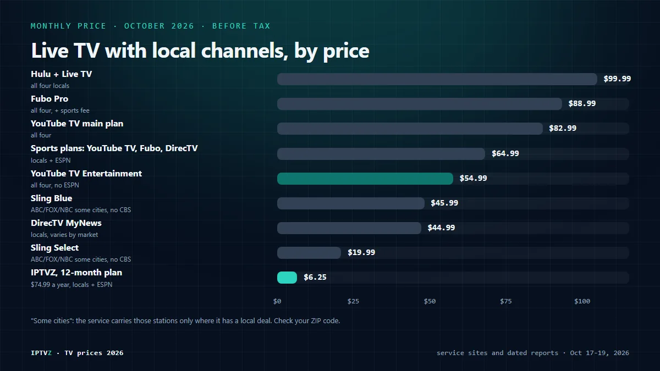The image size is (660, 371).
Task: Select the 'IPTVZ, 12-month plan' label
Action: coord(76,273)
